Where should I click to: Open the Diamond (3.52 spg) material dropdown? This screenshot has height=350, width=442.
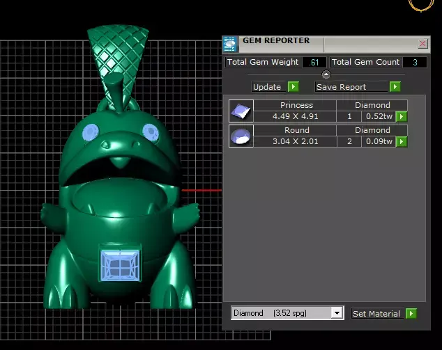click(x=337, y=313)
